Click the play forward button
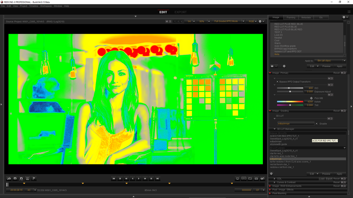353x198 pixels. (x=139, y=178)
